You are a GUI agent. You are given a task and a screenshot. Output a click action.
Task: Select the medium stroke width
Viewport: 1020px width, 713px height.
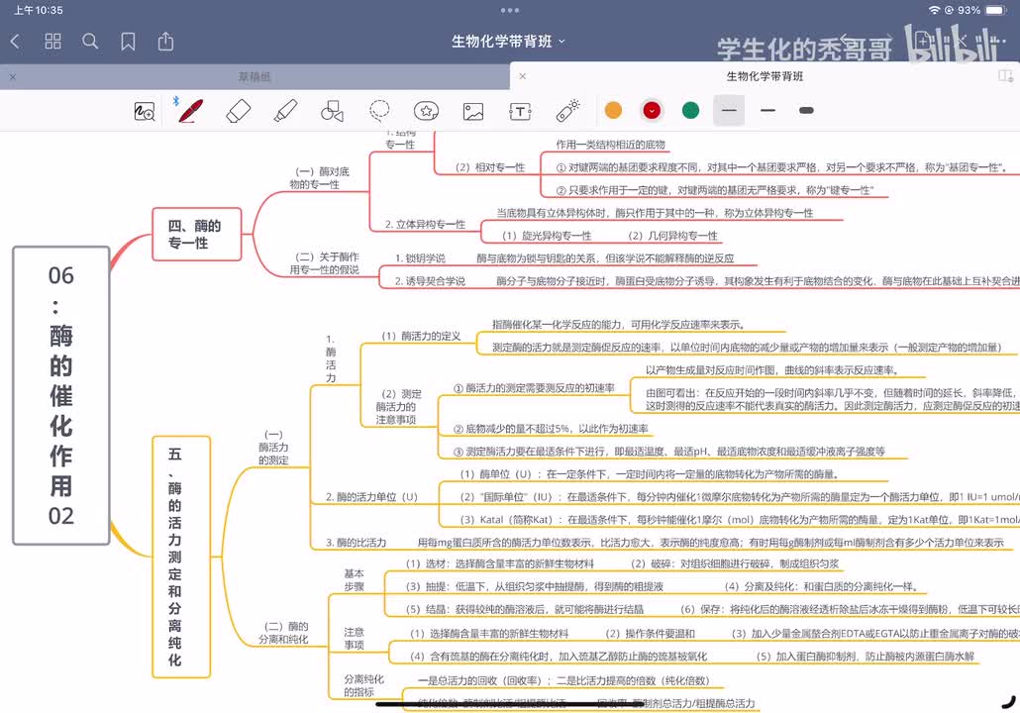[x=768, y=111]
